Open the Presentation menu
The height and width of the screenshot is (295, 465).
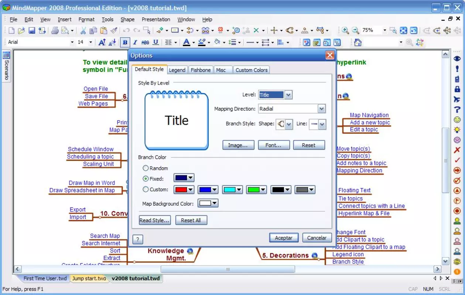point(156,20)
